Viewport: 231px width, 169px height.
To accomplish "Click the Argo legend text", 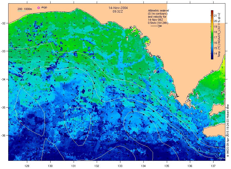I will tap(44, 7).
